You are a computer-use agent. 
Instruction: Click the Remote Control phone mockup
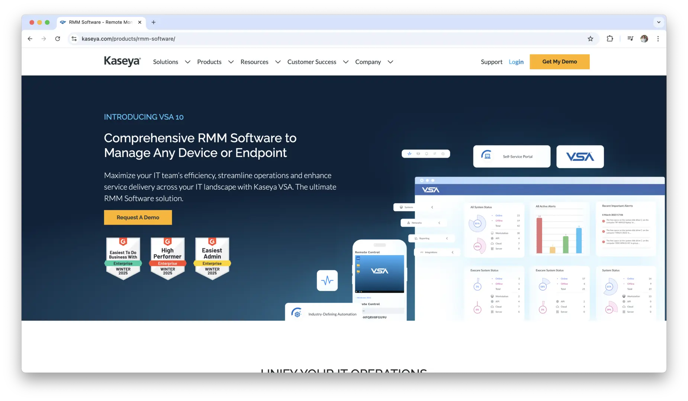[379, 280]
